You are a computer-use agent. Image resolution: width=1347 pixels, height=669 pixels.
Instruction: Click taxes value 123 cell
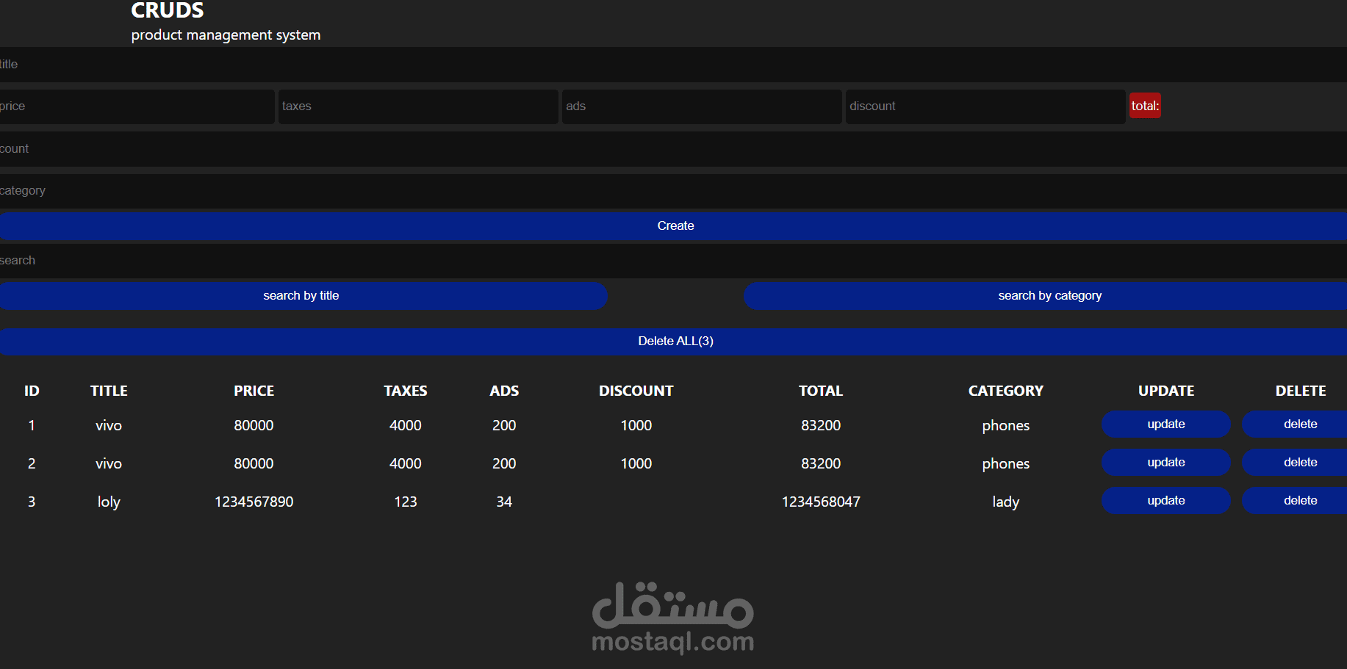[406, 502]
